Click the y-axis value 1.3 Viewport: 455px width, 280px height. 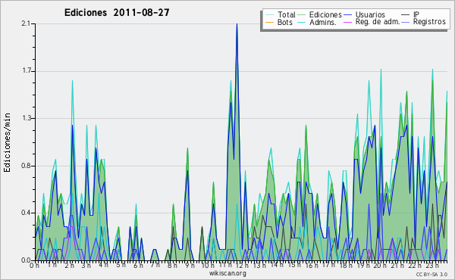26,118
